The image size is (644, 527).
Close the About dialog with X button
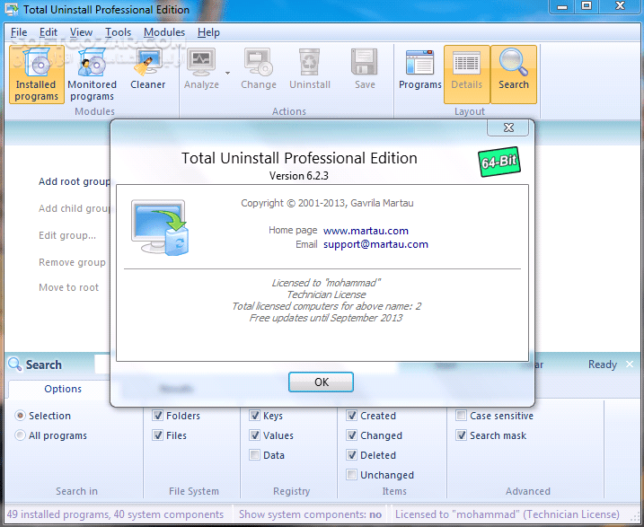(508, 127)
